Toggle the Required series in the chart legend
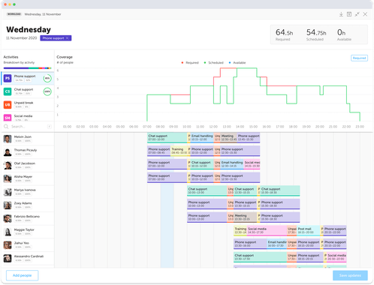Viewport: 374px width, 285px height. coord(190,63)
